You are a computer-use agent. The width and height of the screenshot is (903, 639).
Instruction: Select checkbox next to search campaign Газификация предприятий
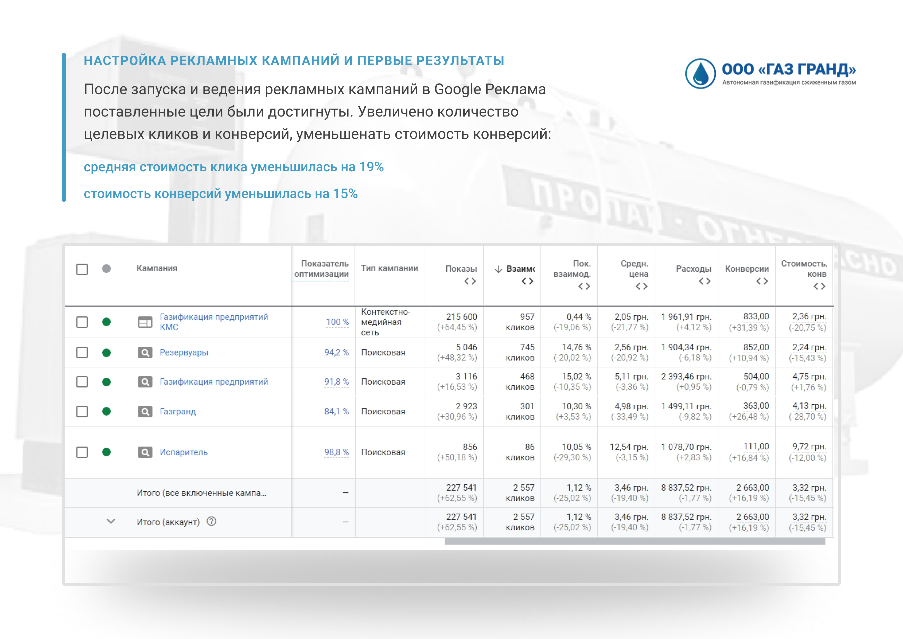pyautogui.click(x=82, y=382)
